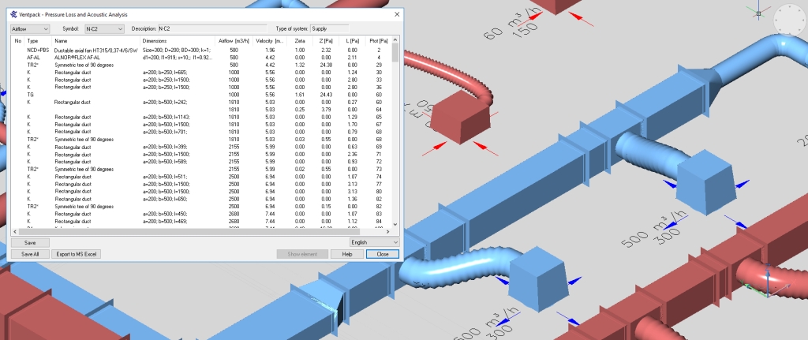Export the table to MS Excel
The width and height of the screenshot is (808, 340).
(76, 254)
